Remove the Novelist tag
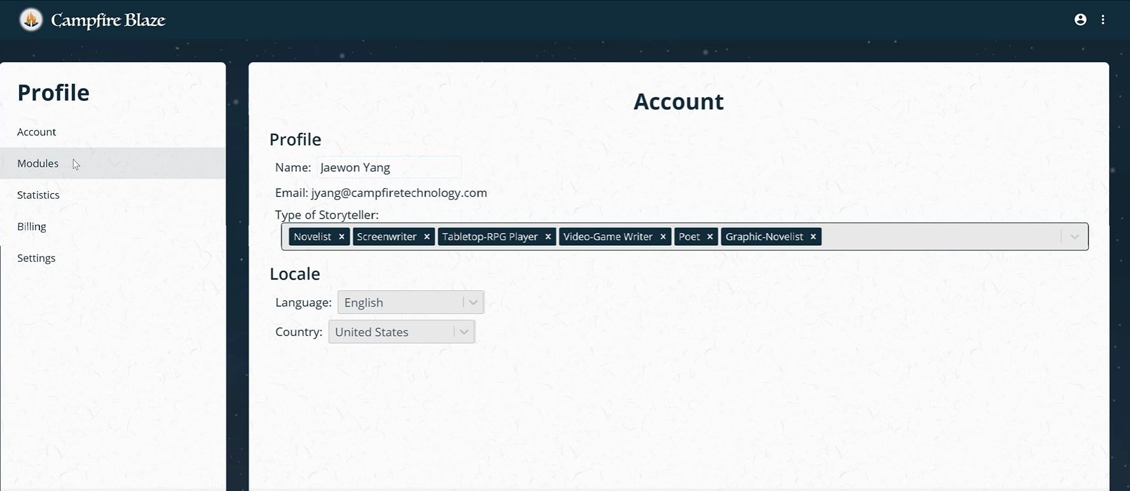This screenshot has width=1130, height=491. coord(341,237)
